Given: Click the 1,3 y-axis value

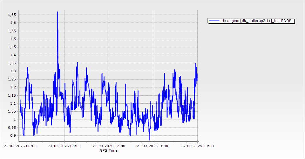Looking at the screenshot, I should 13,71.
